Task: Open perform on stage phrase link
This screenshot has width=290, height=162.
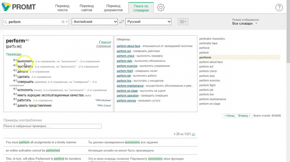Action: click(127, 91)
